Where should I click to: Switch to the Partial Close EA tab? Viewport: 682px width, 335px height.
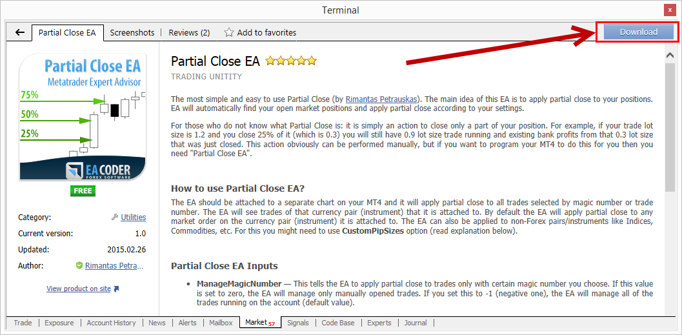click(x=67, y=33)
